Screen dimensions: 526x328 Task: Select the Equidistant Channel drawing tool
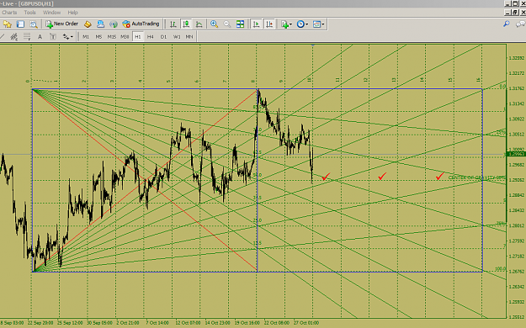13,36
